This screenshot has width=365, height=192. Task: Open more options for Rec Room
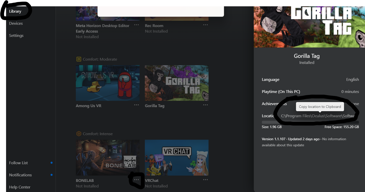tap(206, 25)
